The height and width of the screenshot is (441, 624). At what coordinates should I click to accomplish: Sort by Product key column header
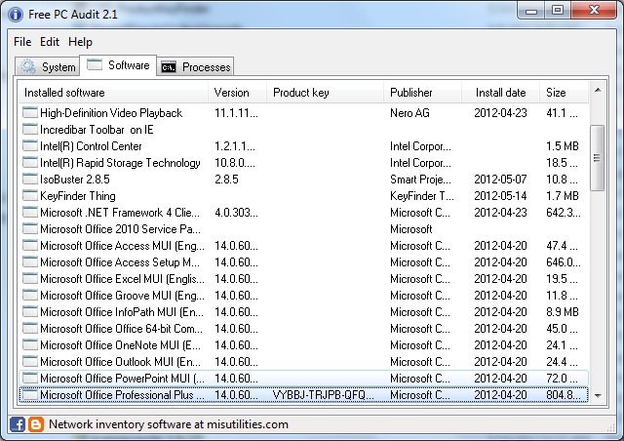[x=325, y=93]
